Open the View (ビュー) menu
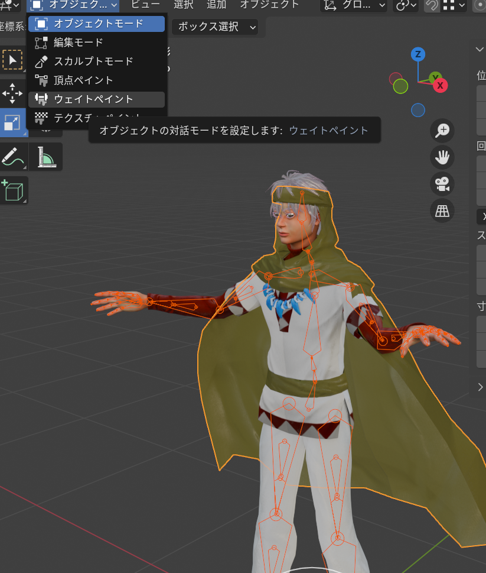 (x=145, y=4)
